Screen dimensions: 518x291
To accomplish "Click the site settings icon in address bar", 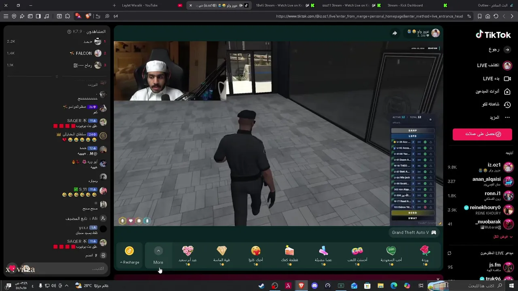I will coord(469,16).
